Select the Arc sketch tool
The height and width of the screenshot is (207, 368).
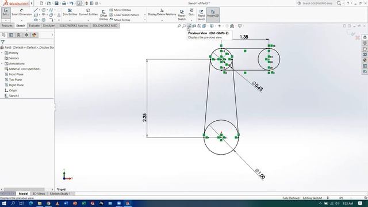point(44,15)
